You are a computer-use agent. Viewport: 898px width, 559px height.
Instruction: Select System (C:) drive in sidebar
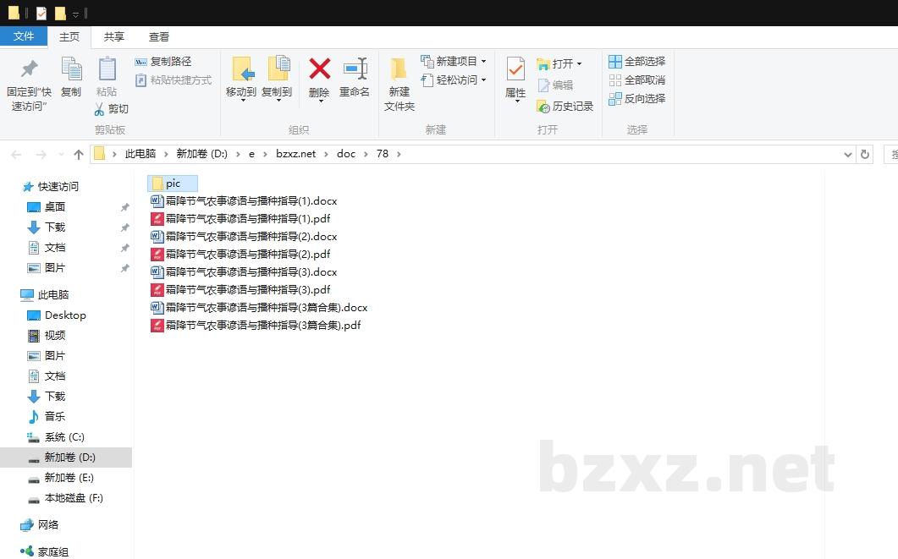point(64,437)
